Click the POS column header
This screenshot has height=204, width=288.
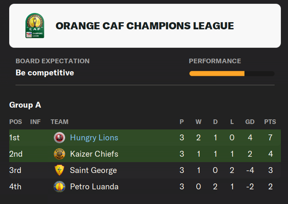pos(16,122)
